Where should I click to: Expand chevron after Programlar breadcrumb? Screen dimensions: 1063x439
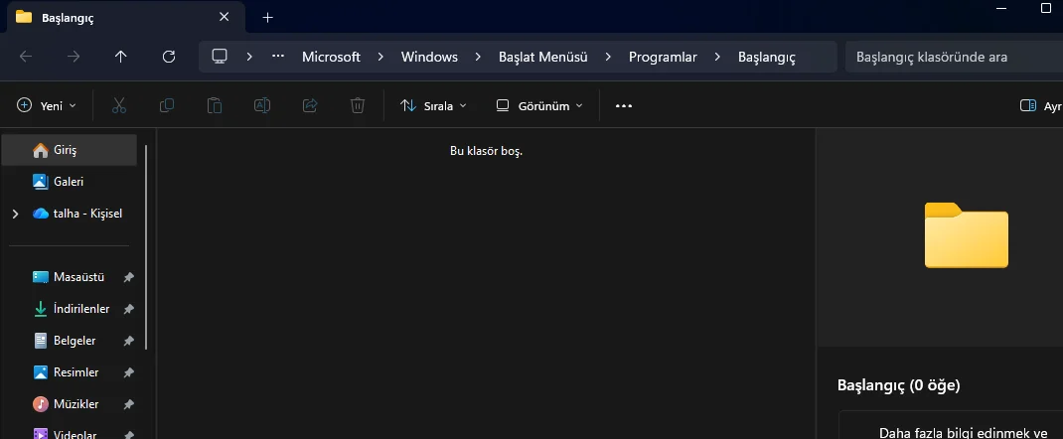click(717, 57)
